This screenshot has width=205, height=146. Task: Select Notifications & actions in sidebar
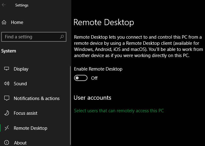(x=36, y=98)
